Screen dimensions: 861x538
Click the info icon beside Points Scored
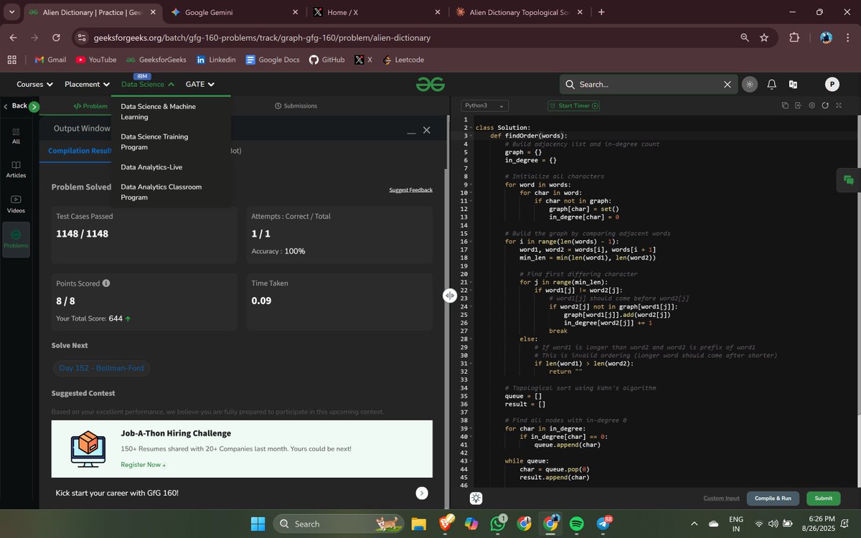point(106,283)
